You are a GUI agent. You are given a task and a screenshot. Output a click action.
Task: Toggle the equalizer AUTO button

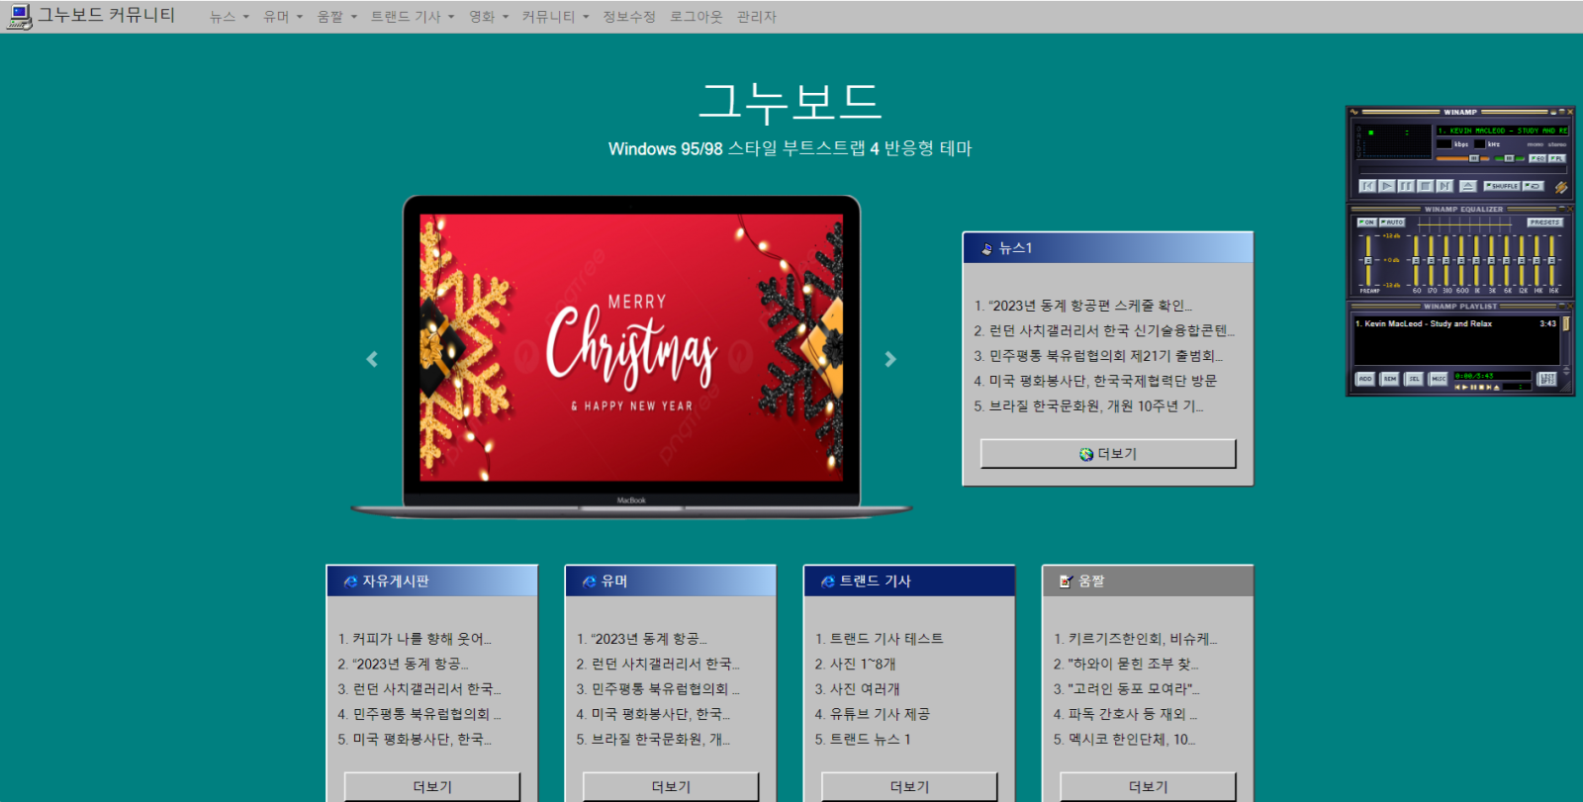(x=1392, y=223)
